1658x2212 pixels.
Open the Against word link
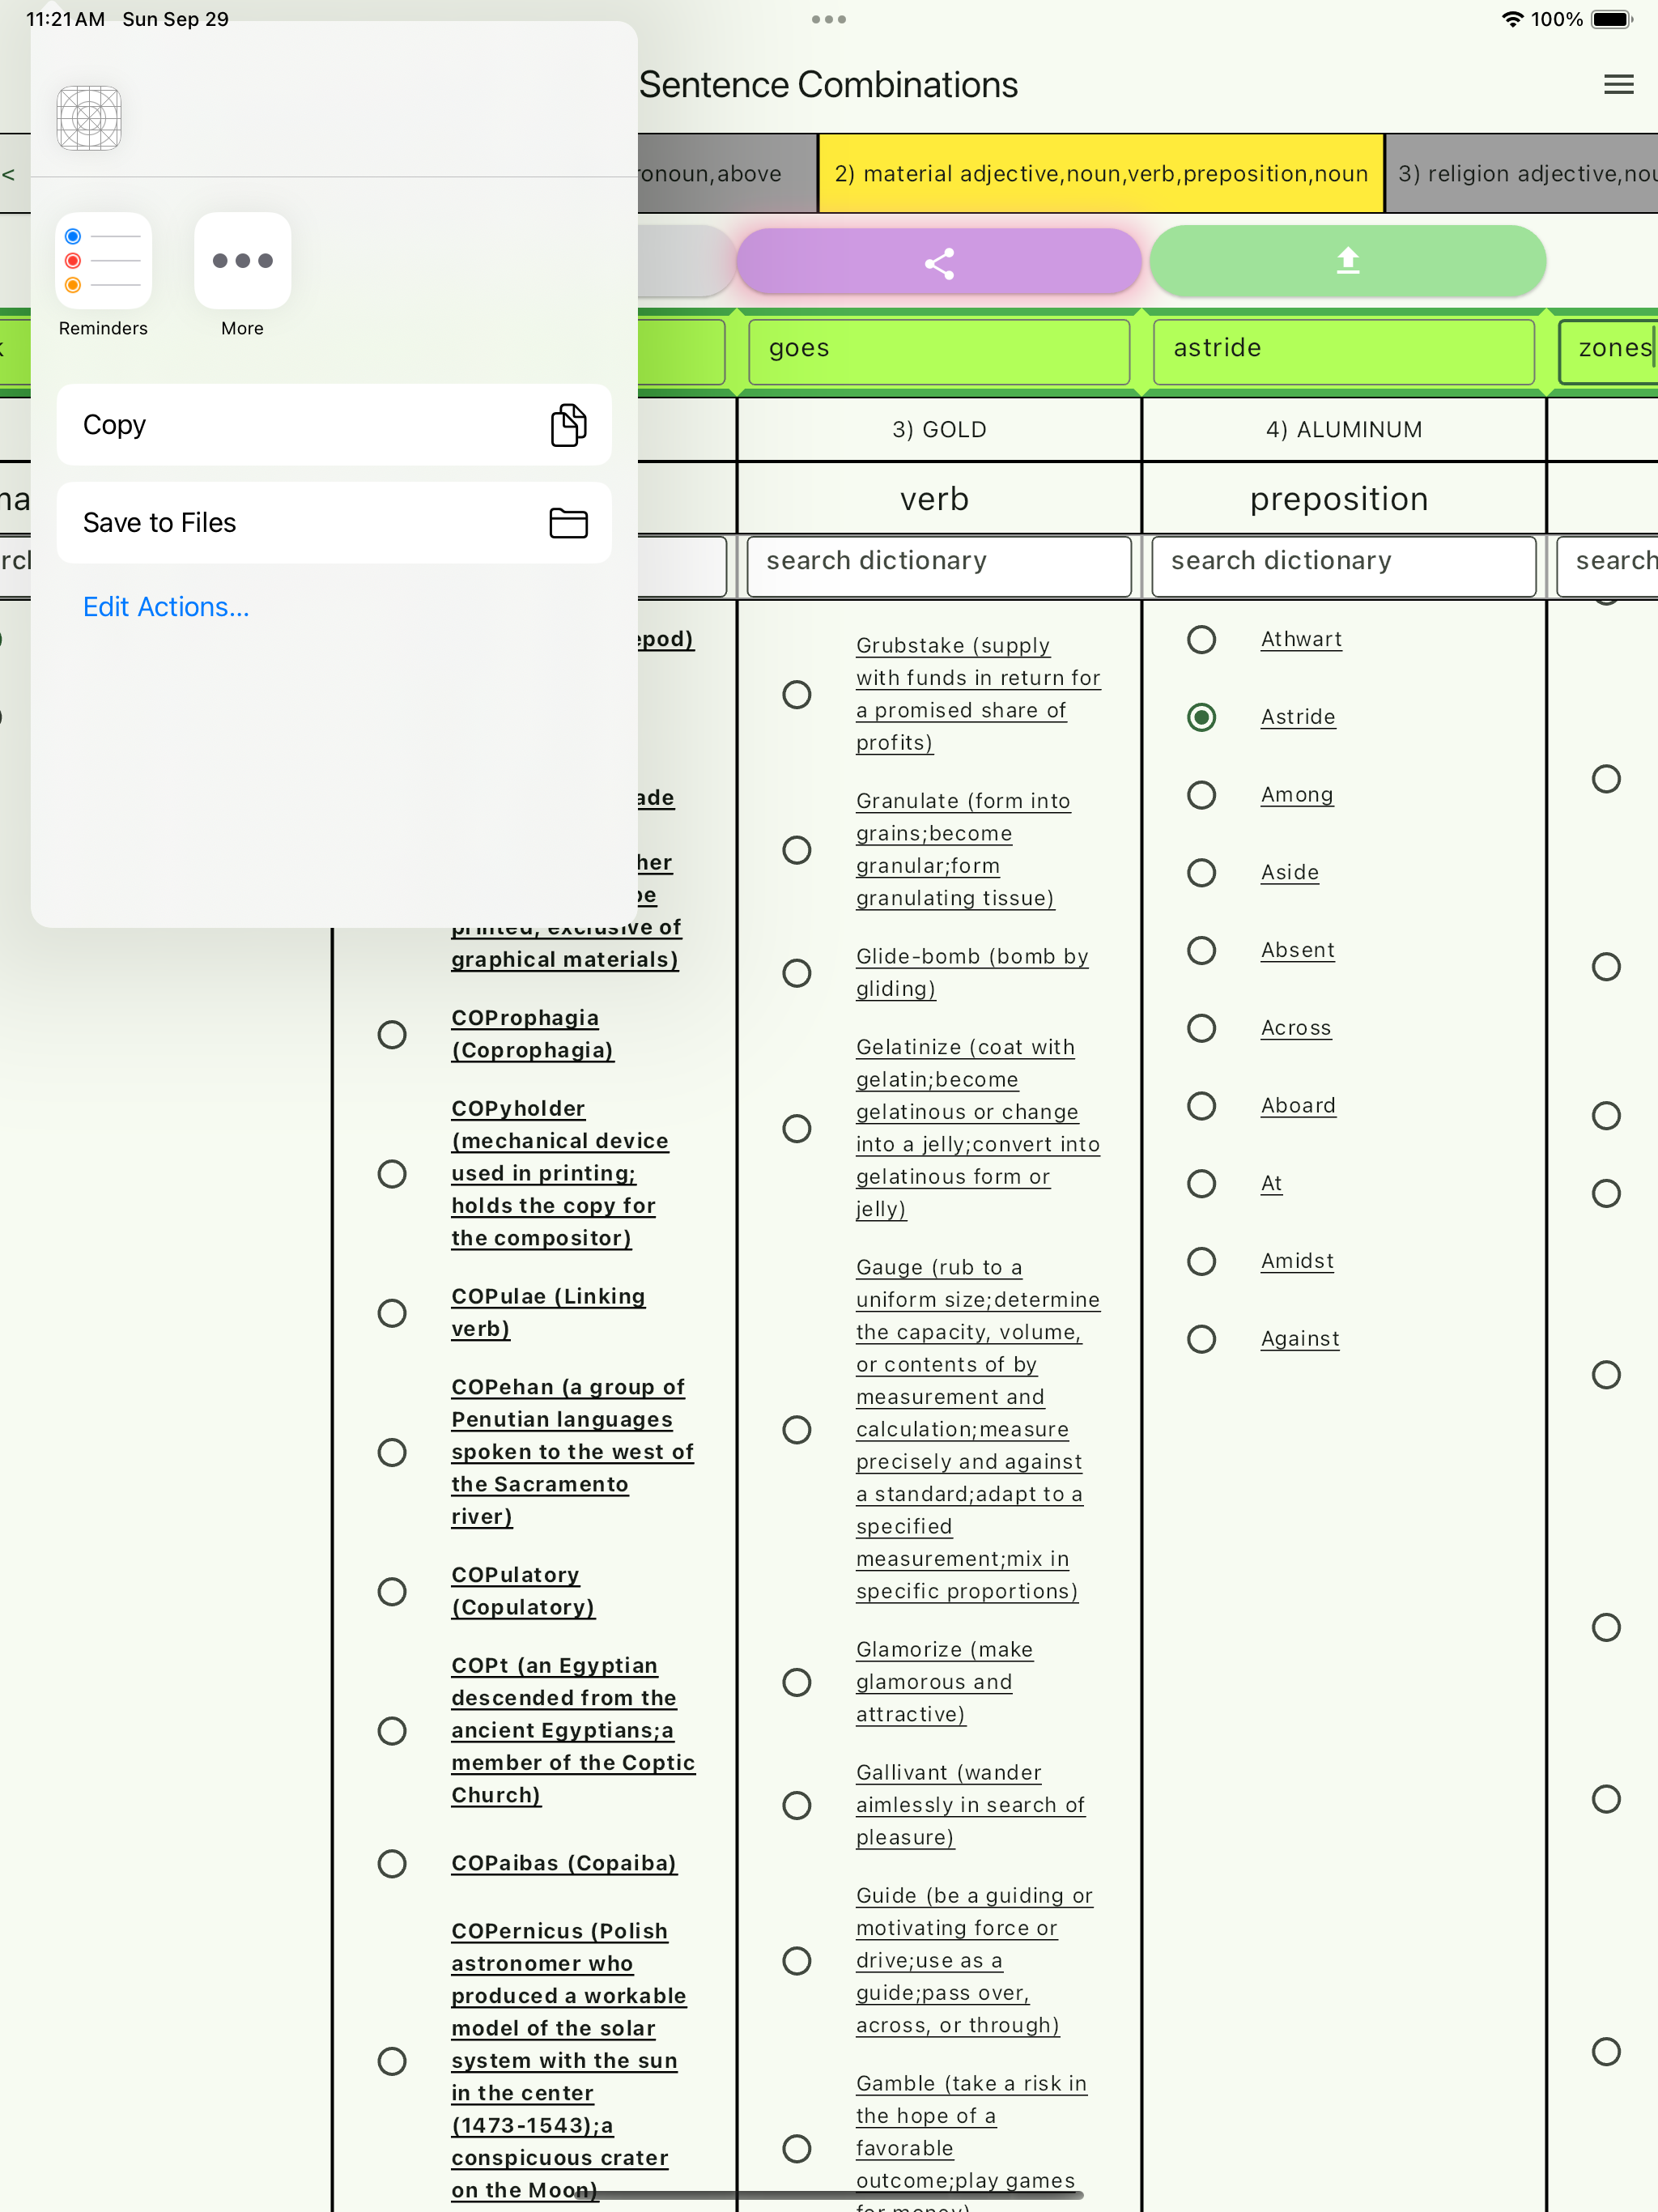(x=1300, y=1339)
